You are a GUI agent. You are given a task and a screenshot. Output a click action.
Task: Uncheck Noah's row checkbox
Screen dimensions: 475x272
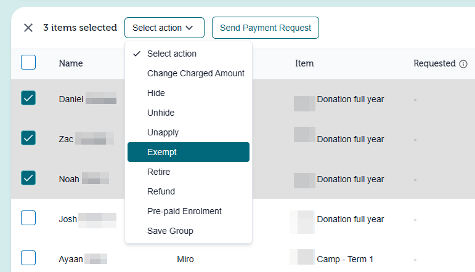click(28, 178)
